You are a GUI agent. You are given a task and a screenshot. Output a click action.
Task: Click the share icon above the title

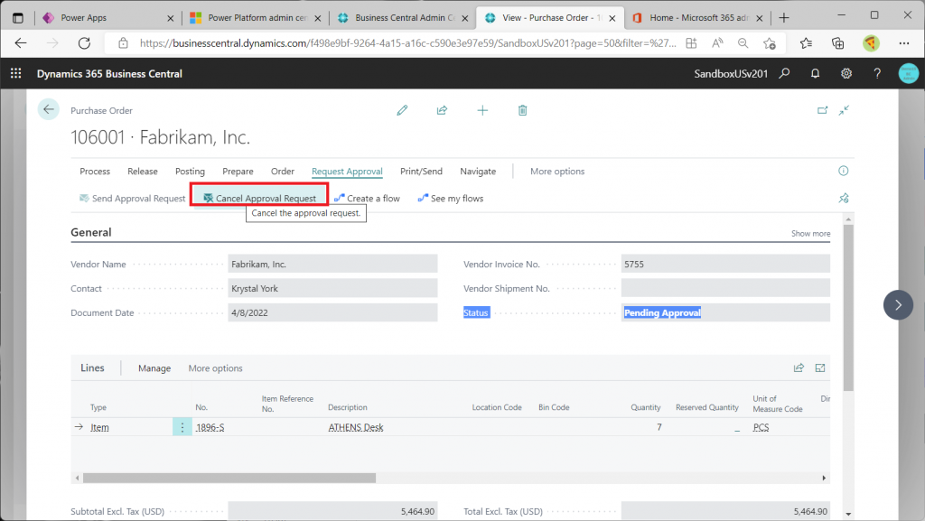(x=442, y=110)
